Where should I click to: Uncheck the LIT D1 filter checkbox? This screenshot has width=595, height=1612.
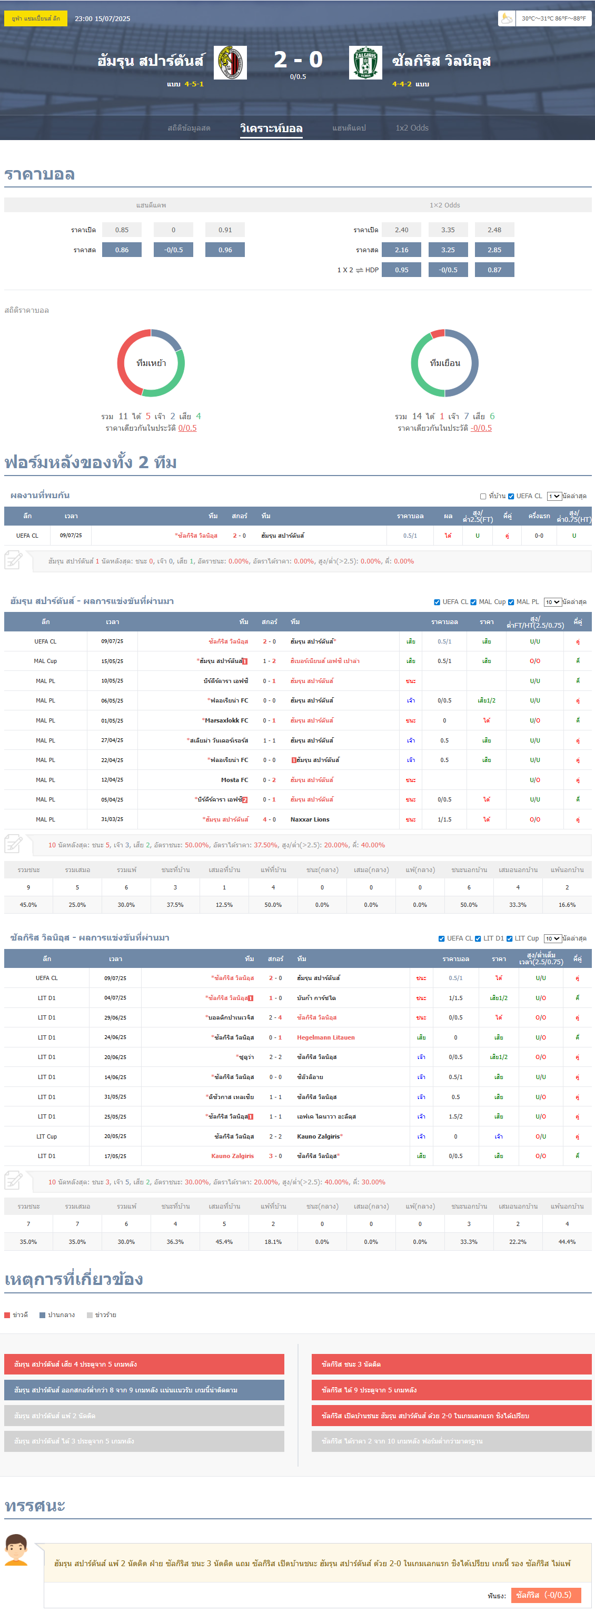(x=478, y=938)
